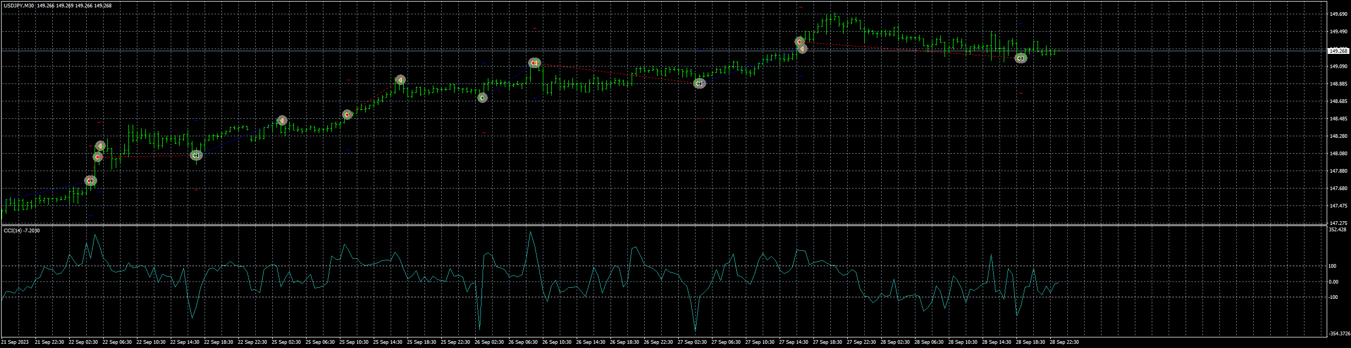
Task: Click the 26 Sep 14:30 time label
Action: [x=590, y=342]
